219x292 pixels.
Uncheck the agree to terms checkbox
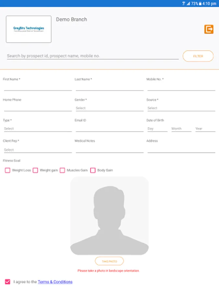pyautogui.click(x=8, y=282)
